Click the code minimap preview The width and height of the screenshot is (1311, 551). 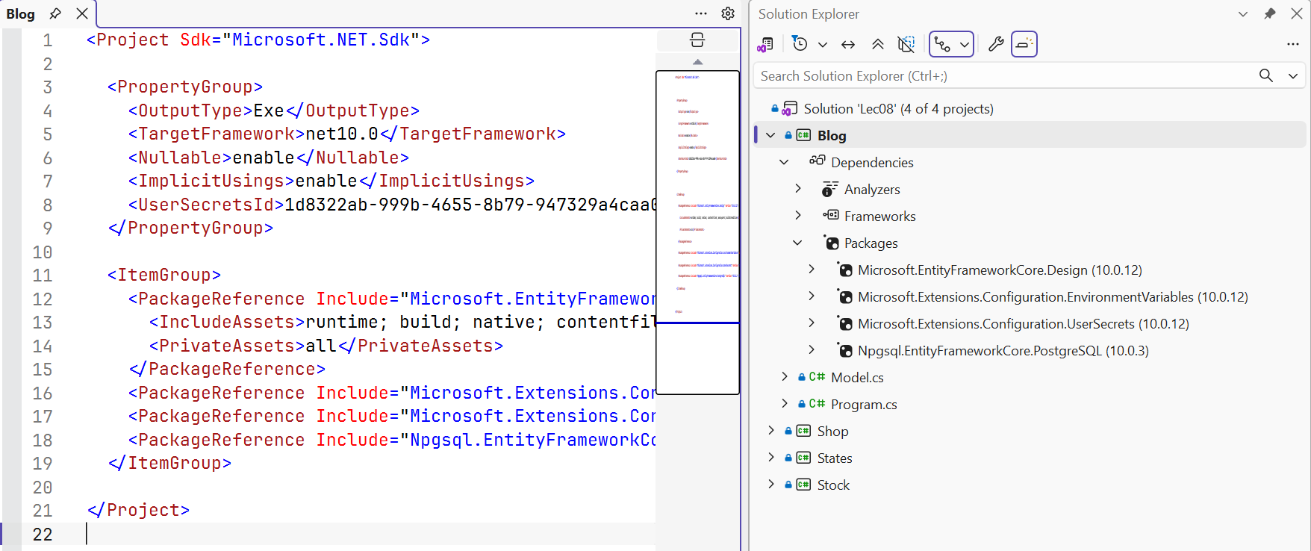click(697, 232)
